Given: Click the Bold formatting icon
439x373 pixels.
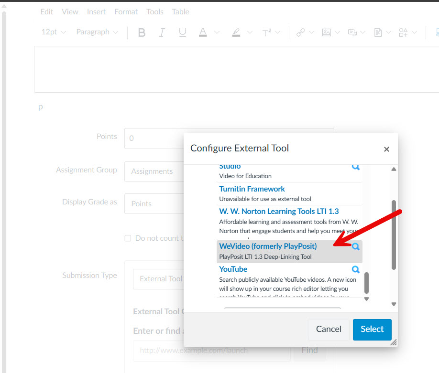Looking at the screenshot, I should [142, 32].
